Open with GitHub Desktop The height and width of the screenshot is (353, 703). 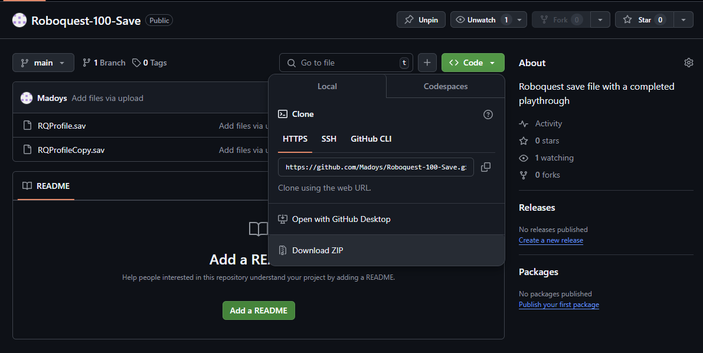(x=341, y=219)
